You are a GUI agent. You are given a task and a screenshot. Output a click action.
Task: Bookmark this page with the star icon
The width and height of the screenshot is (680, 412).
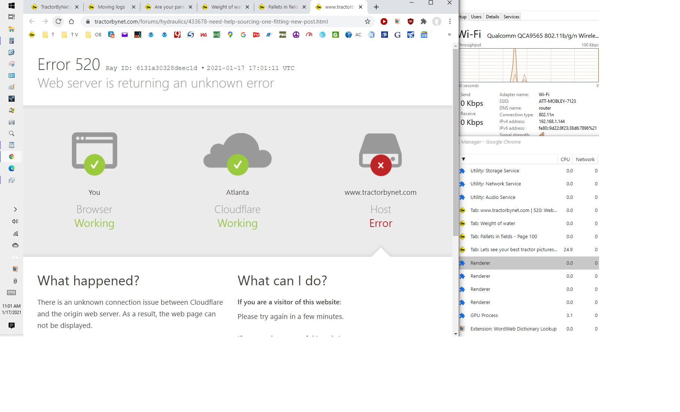tap(367, 22)
